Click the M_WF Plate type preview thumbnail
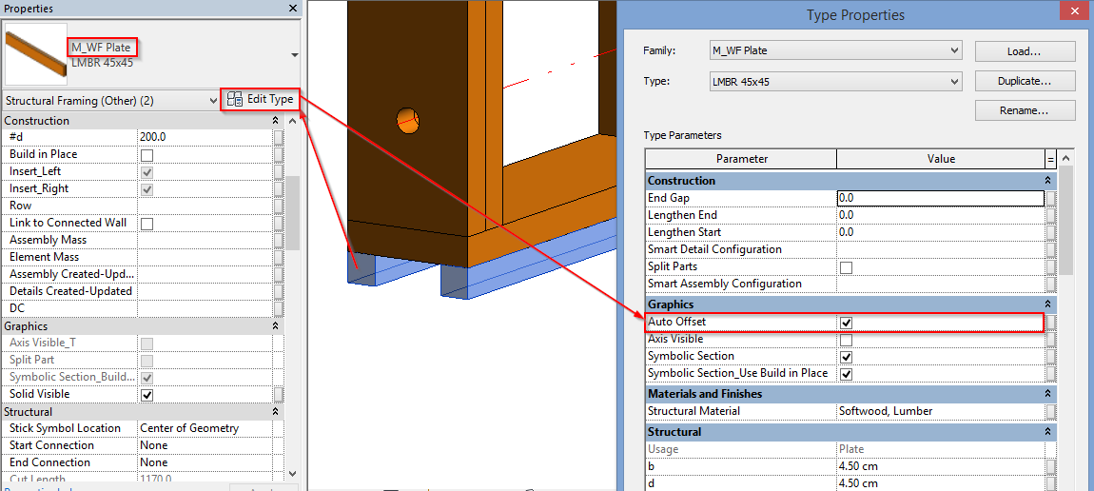 tap(36, 54)
